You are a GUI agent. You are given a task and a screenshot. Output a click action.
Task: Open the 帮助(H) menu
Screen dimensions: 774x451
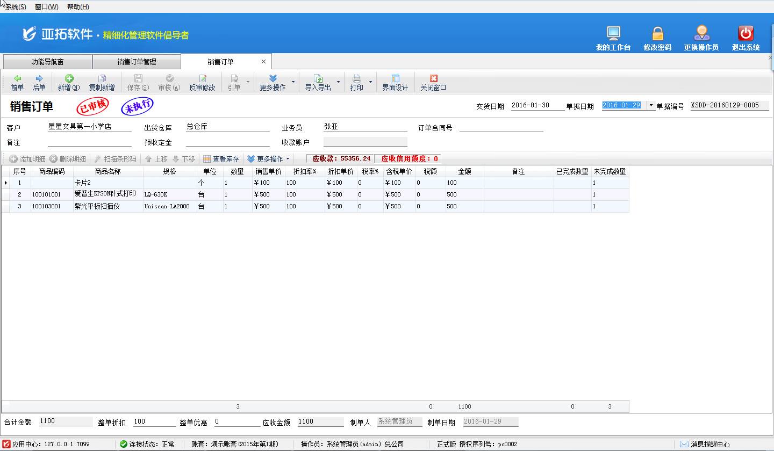(78, 7)
